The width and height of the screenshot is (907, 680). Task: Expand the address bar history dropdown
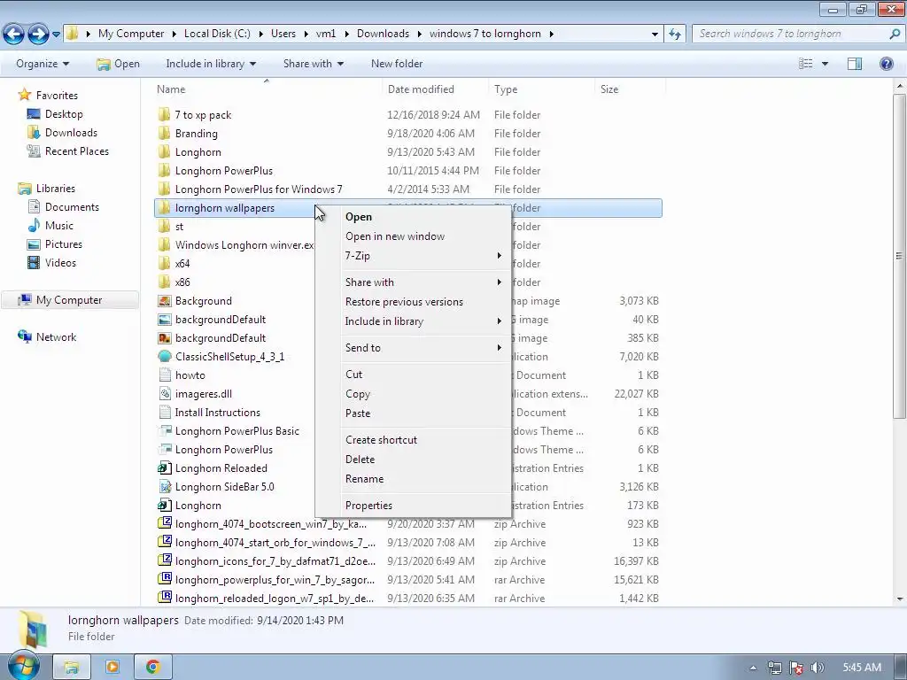tap(655, 35)
